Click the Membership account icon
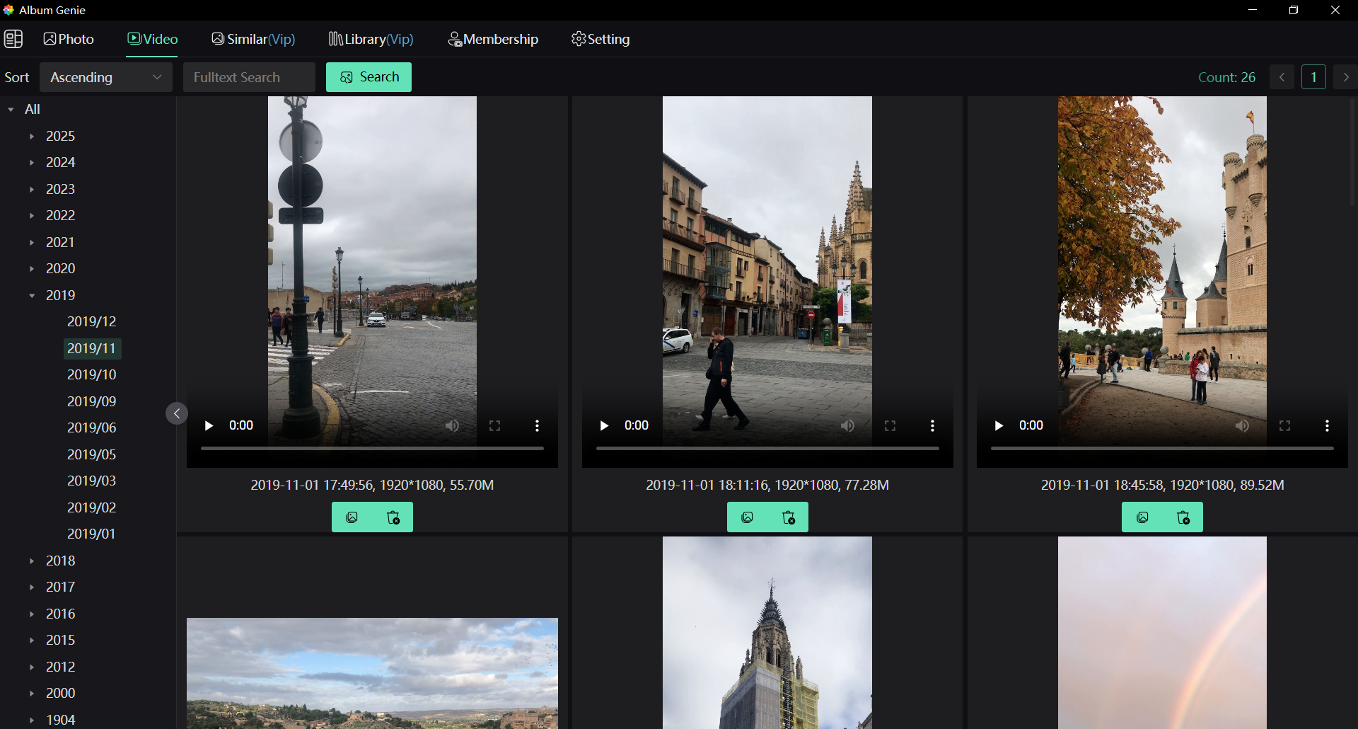 point(456,39)
